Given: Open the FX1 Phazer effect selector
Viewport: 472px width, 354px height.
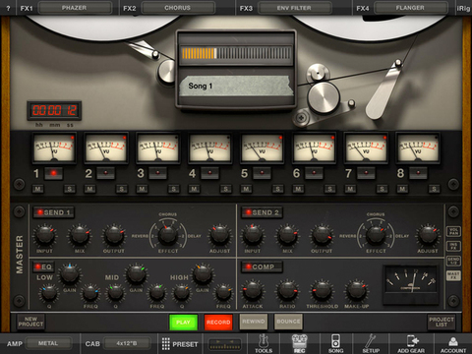Looking at the screenshot, I should [75, 8].
